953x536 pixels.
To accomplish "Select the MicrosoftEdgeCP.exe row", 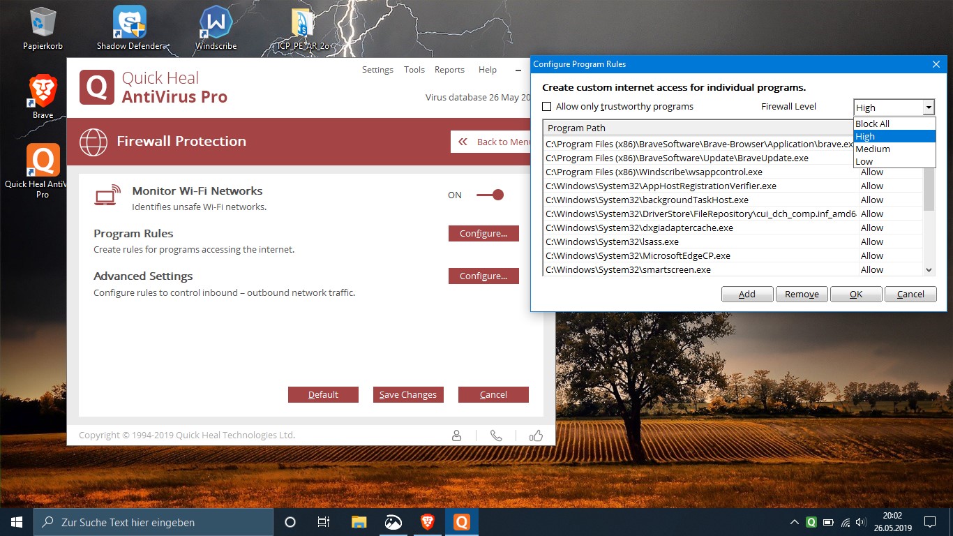I will click(x=733, y=255).
